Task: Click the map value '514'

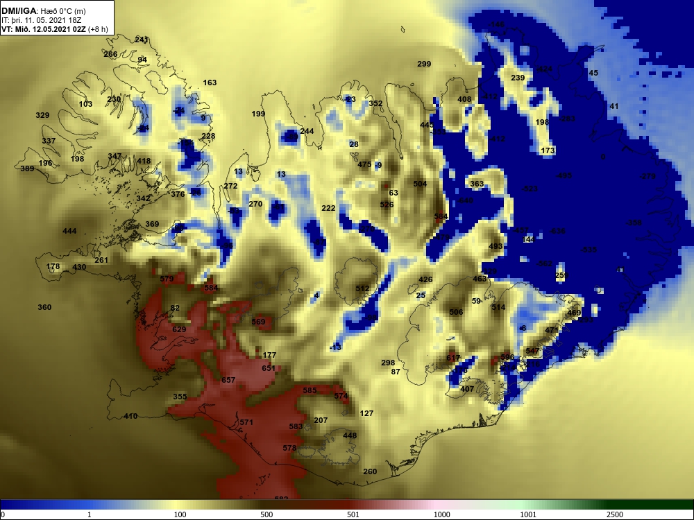Action: (x=498, y=307)
